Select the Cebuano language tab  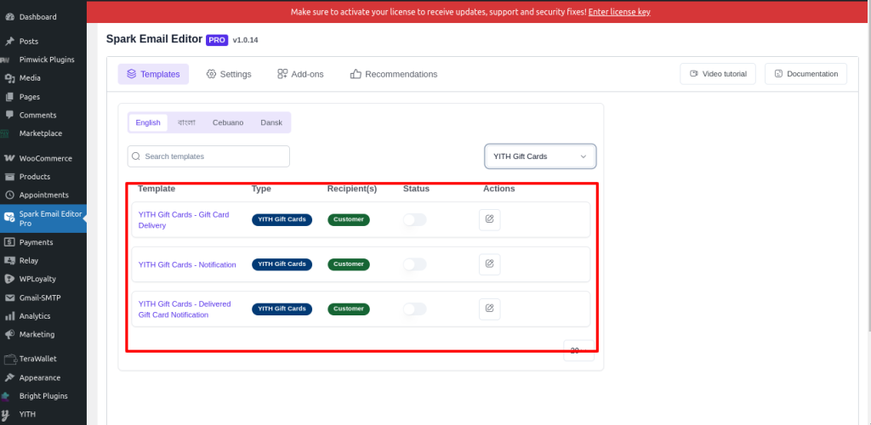point(228,122)
